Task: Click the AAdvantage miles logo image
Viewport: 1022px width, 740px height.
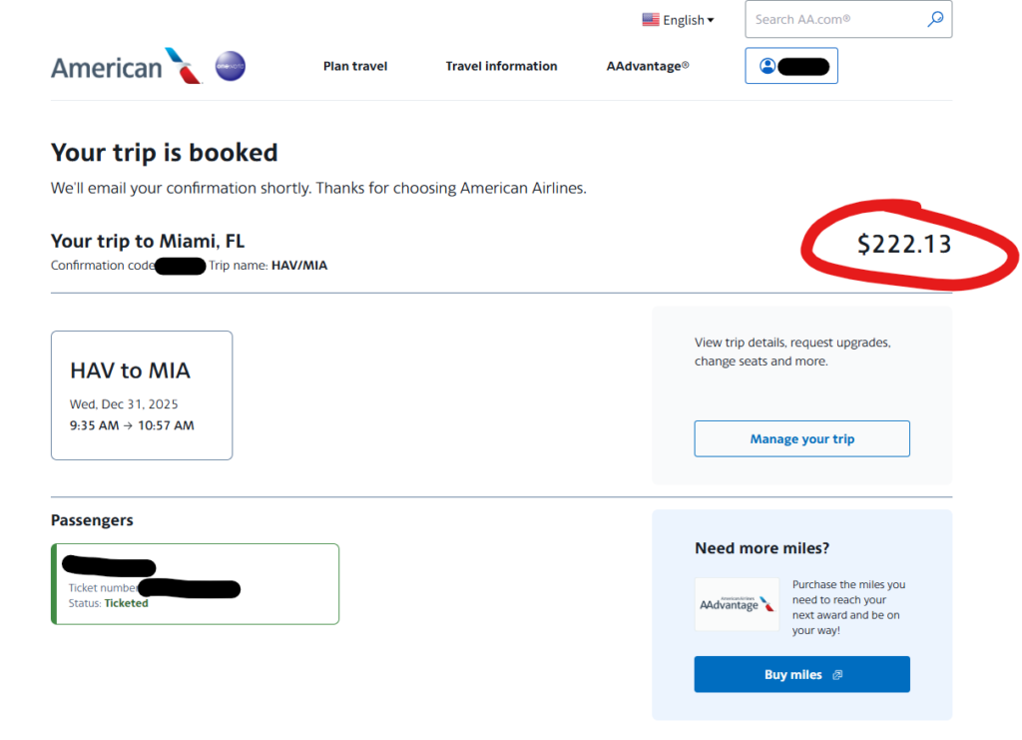Action: point(737,604)
